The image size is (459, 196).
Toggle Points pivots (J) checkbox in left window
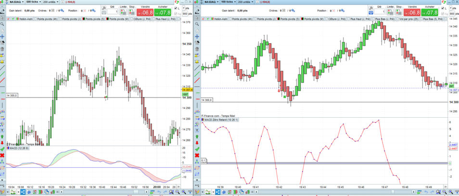[x=61, y=19]
